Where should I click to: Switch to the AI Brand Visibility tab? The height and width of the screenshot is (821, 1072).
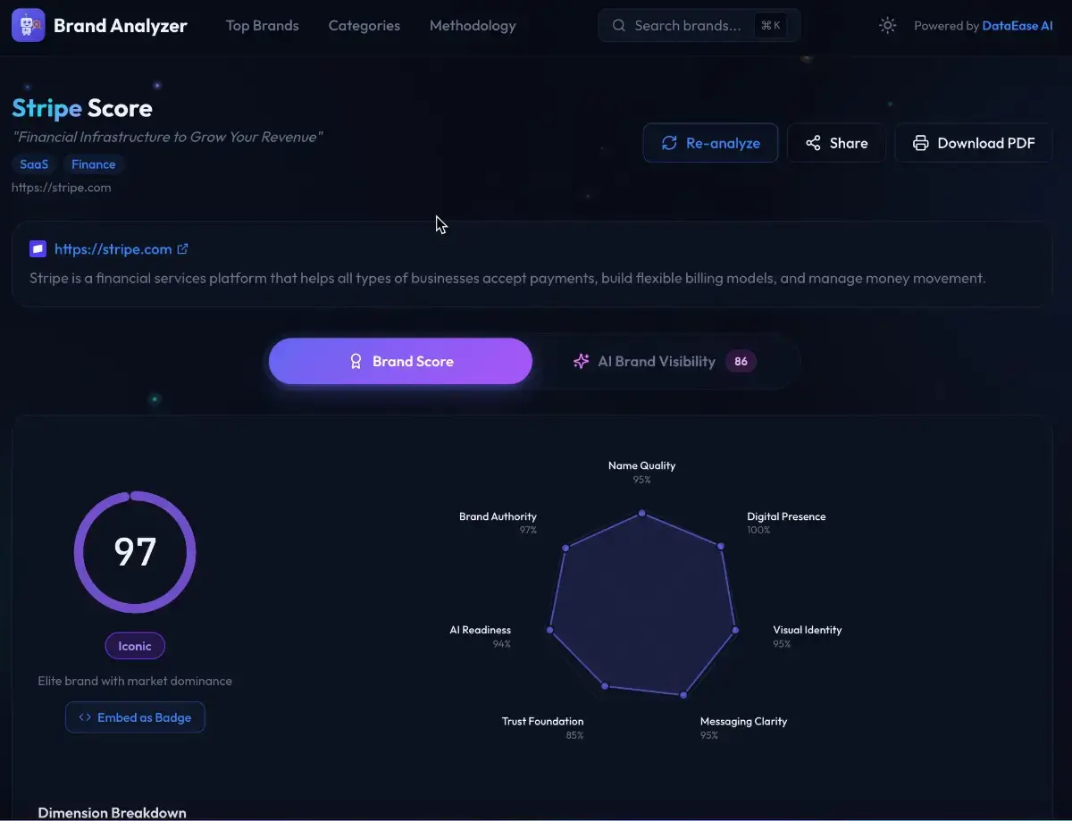point(665,361)
